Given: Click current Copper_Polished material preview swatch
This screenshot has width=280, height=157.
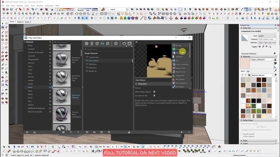Looking at the screenshot, I should pos(245,63).
